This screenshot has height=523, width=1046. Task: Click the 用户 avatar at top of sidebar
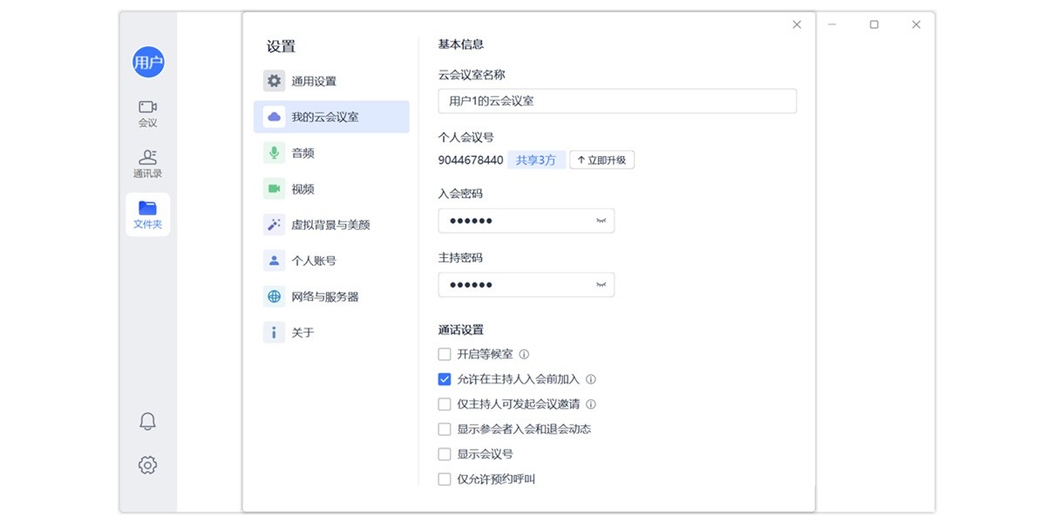click(147, 61)
